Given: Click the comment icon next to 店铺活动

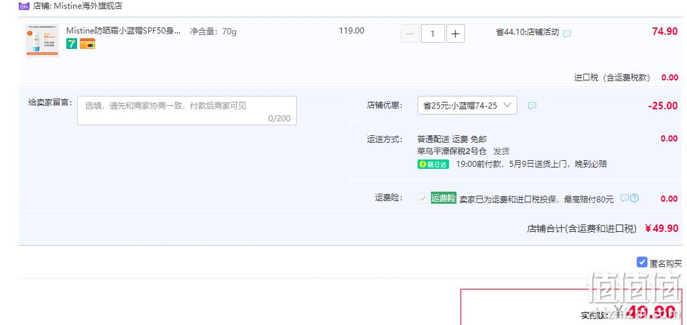Looking at the screenshot, I should [567, 34].
